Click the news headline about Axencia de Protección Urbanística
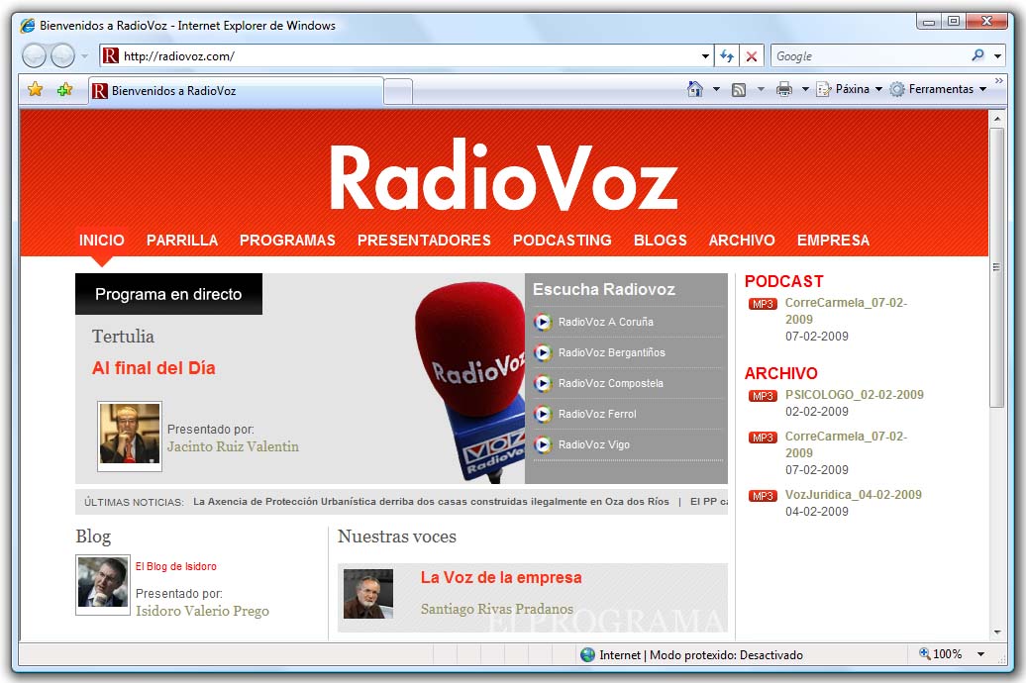1026x683 pixels. click(431, 502)
